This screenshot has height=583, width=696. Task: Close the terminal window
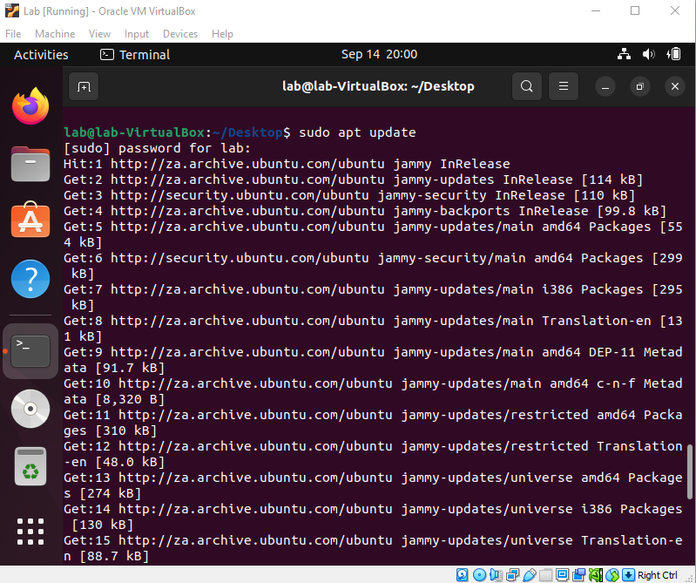click(675, 86)
